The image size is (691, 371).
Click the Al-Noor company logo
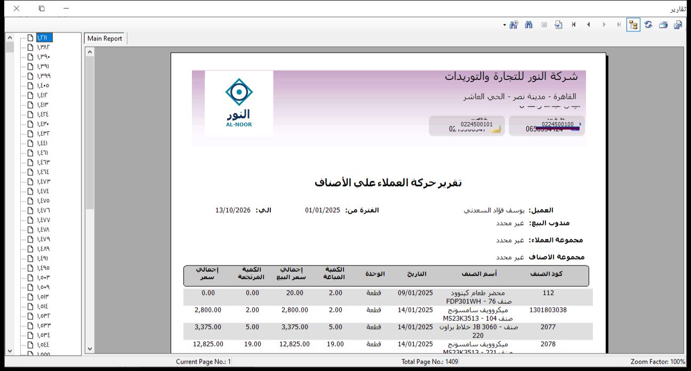(x=239, y=103)
